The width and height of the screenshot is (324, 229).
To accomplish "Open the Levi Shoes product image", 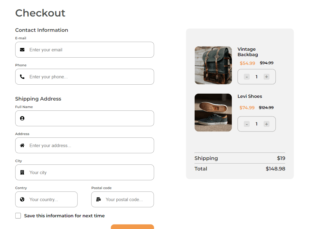I will point(213,113).
